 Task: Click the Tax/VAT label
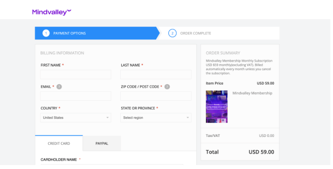coord(213,136)
